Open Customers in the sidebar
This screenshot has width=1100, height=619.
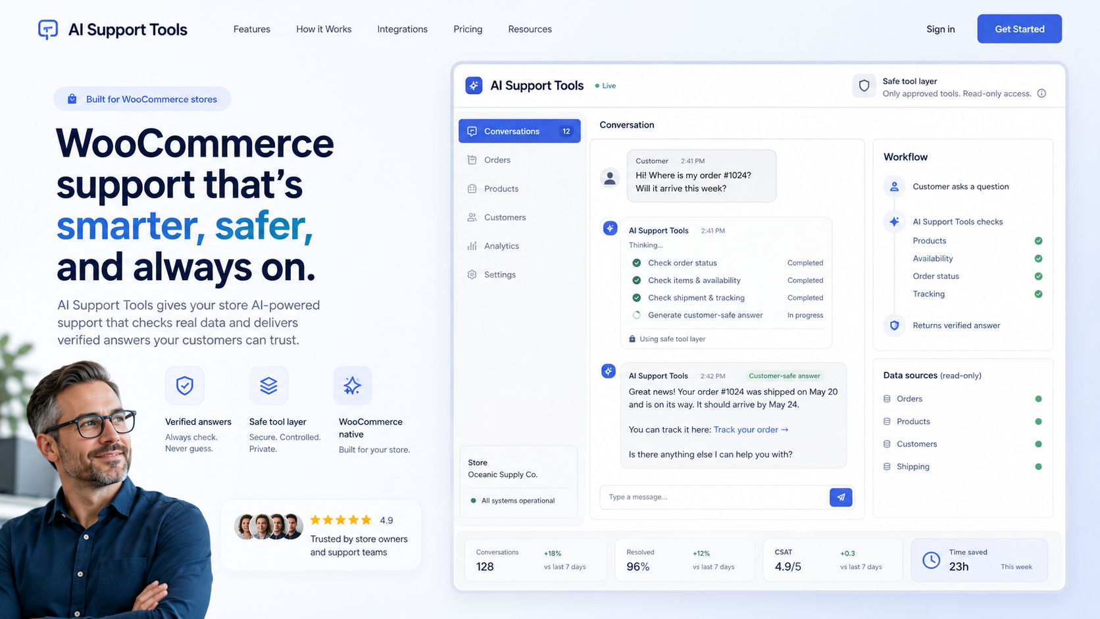click(520, 217)
